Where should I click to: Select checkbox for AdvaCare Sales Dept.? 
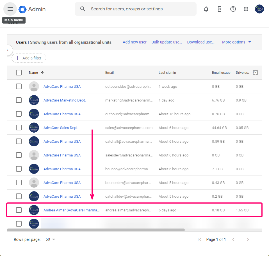coord(19,128)
